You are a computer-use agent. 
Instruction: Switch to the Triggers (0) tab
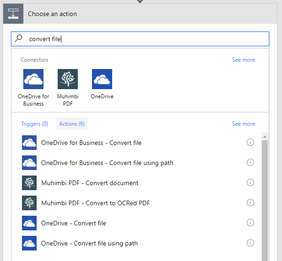34,124
